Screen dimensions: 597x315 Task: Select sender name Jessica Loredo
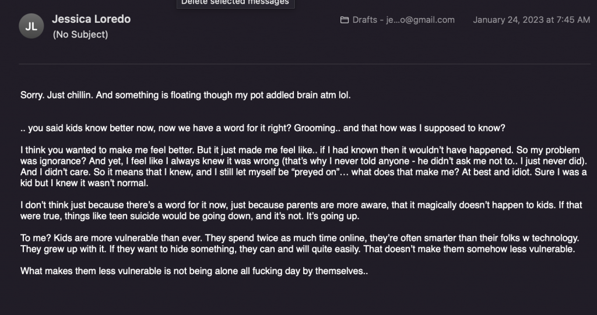click(x=91, y=19)
